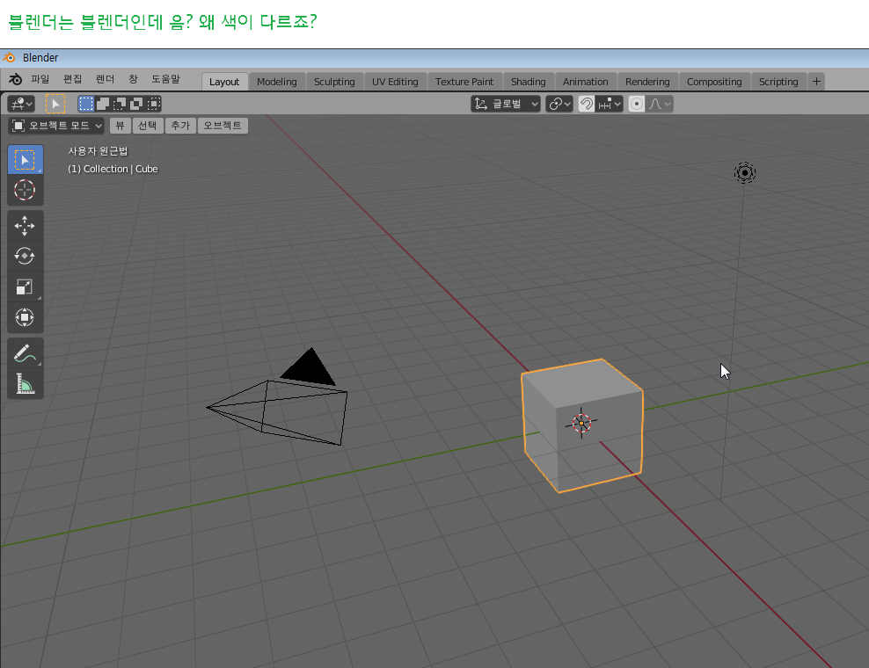Open proportional falloff curve dropdown
This screenshot has width=869, height=668.
(x=660, y=104)
